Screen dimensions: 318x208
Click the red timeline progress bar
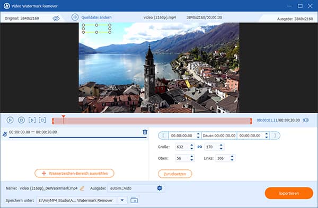click(x=152, y=121)
